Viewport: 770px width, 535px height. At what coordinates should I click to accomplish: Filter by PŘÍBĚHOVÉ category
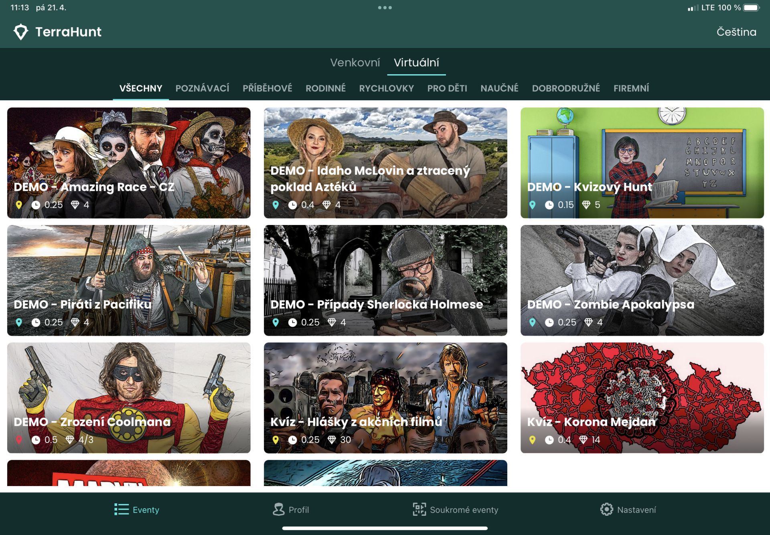coord(267,88)
